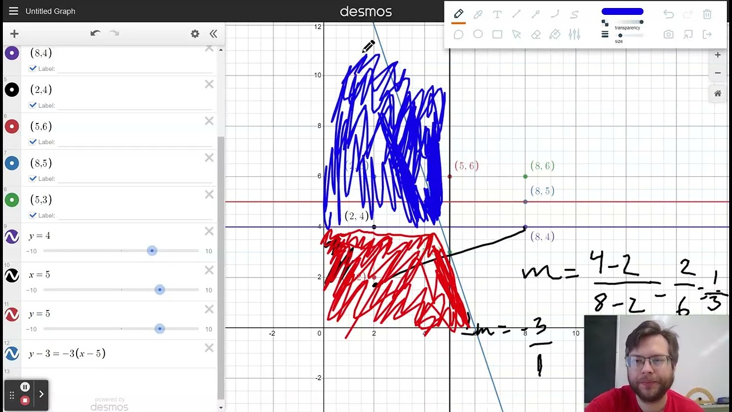The width and height of the screenshot is (732, 412).
Task: Select the straight line tool
Action: pos(516,14)
